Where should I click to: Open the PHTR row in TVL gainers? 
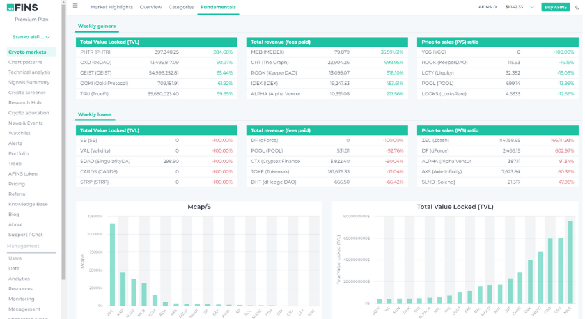(156, 52)
